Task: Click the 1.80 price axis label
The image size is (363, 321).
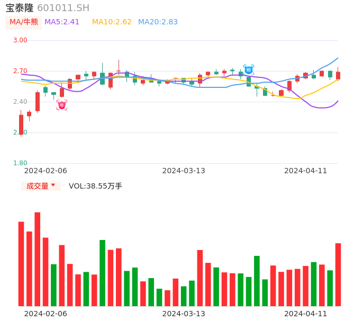Action: pyautogui.click(x=20, y=163)
